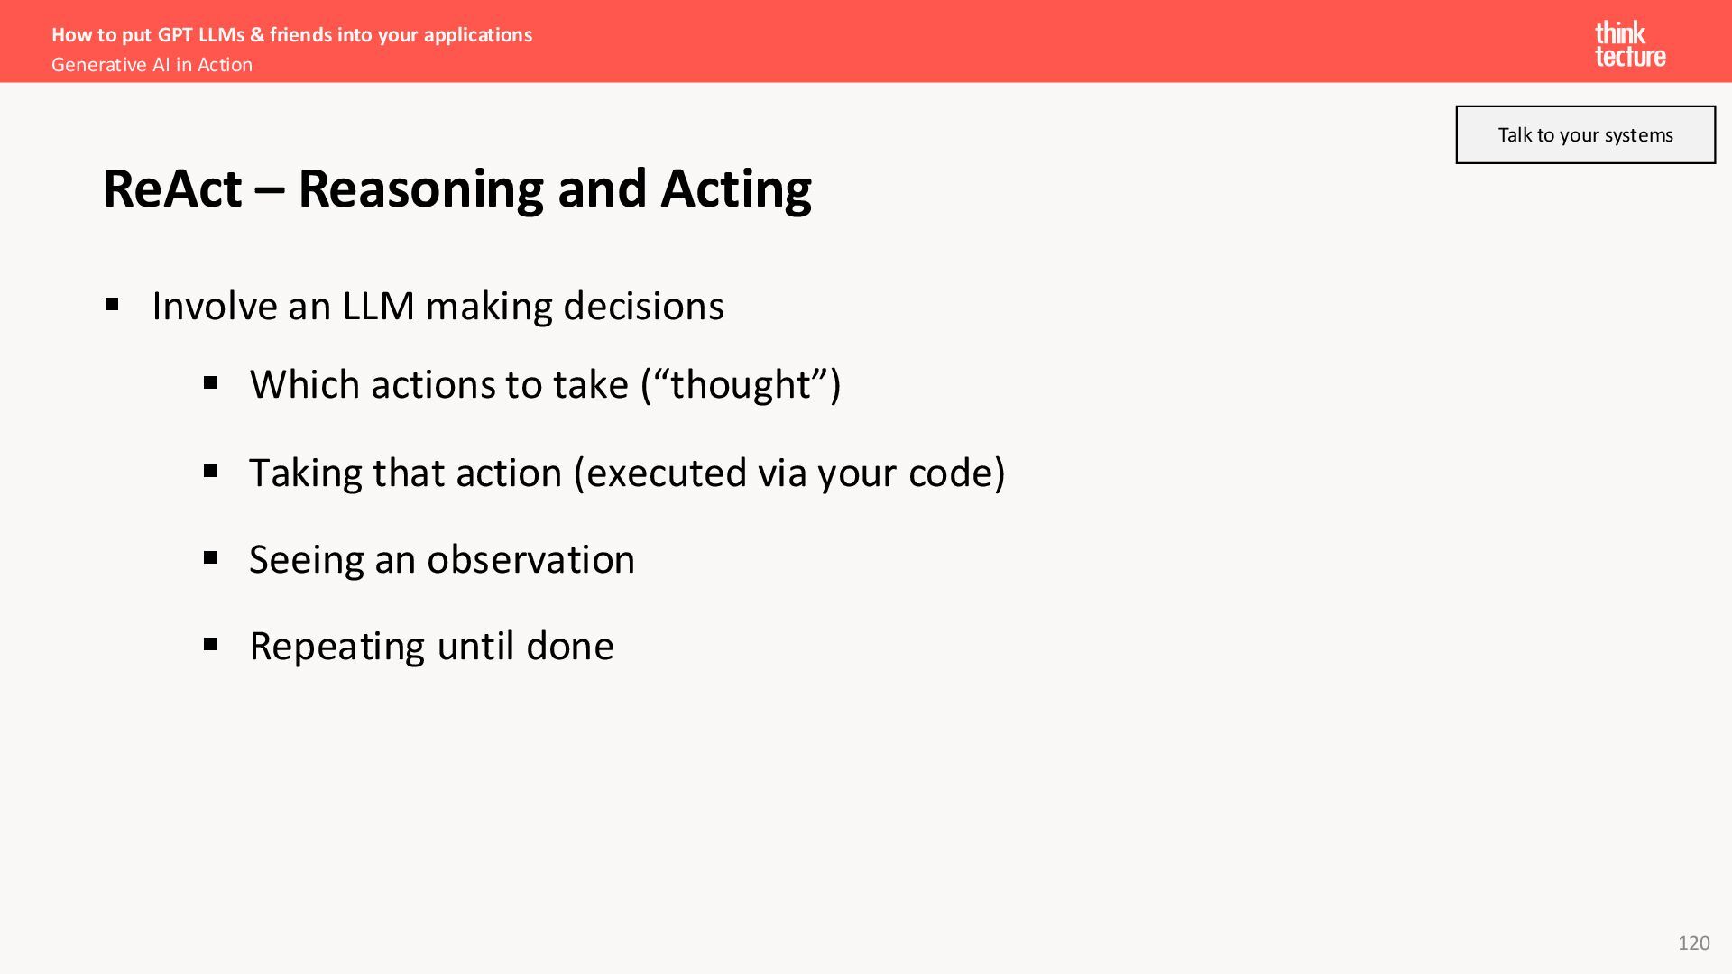Click the word ReAct in the heading
1732x974 pixels.
(173, 188)
